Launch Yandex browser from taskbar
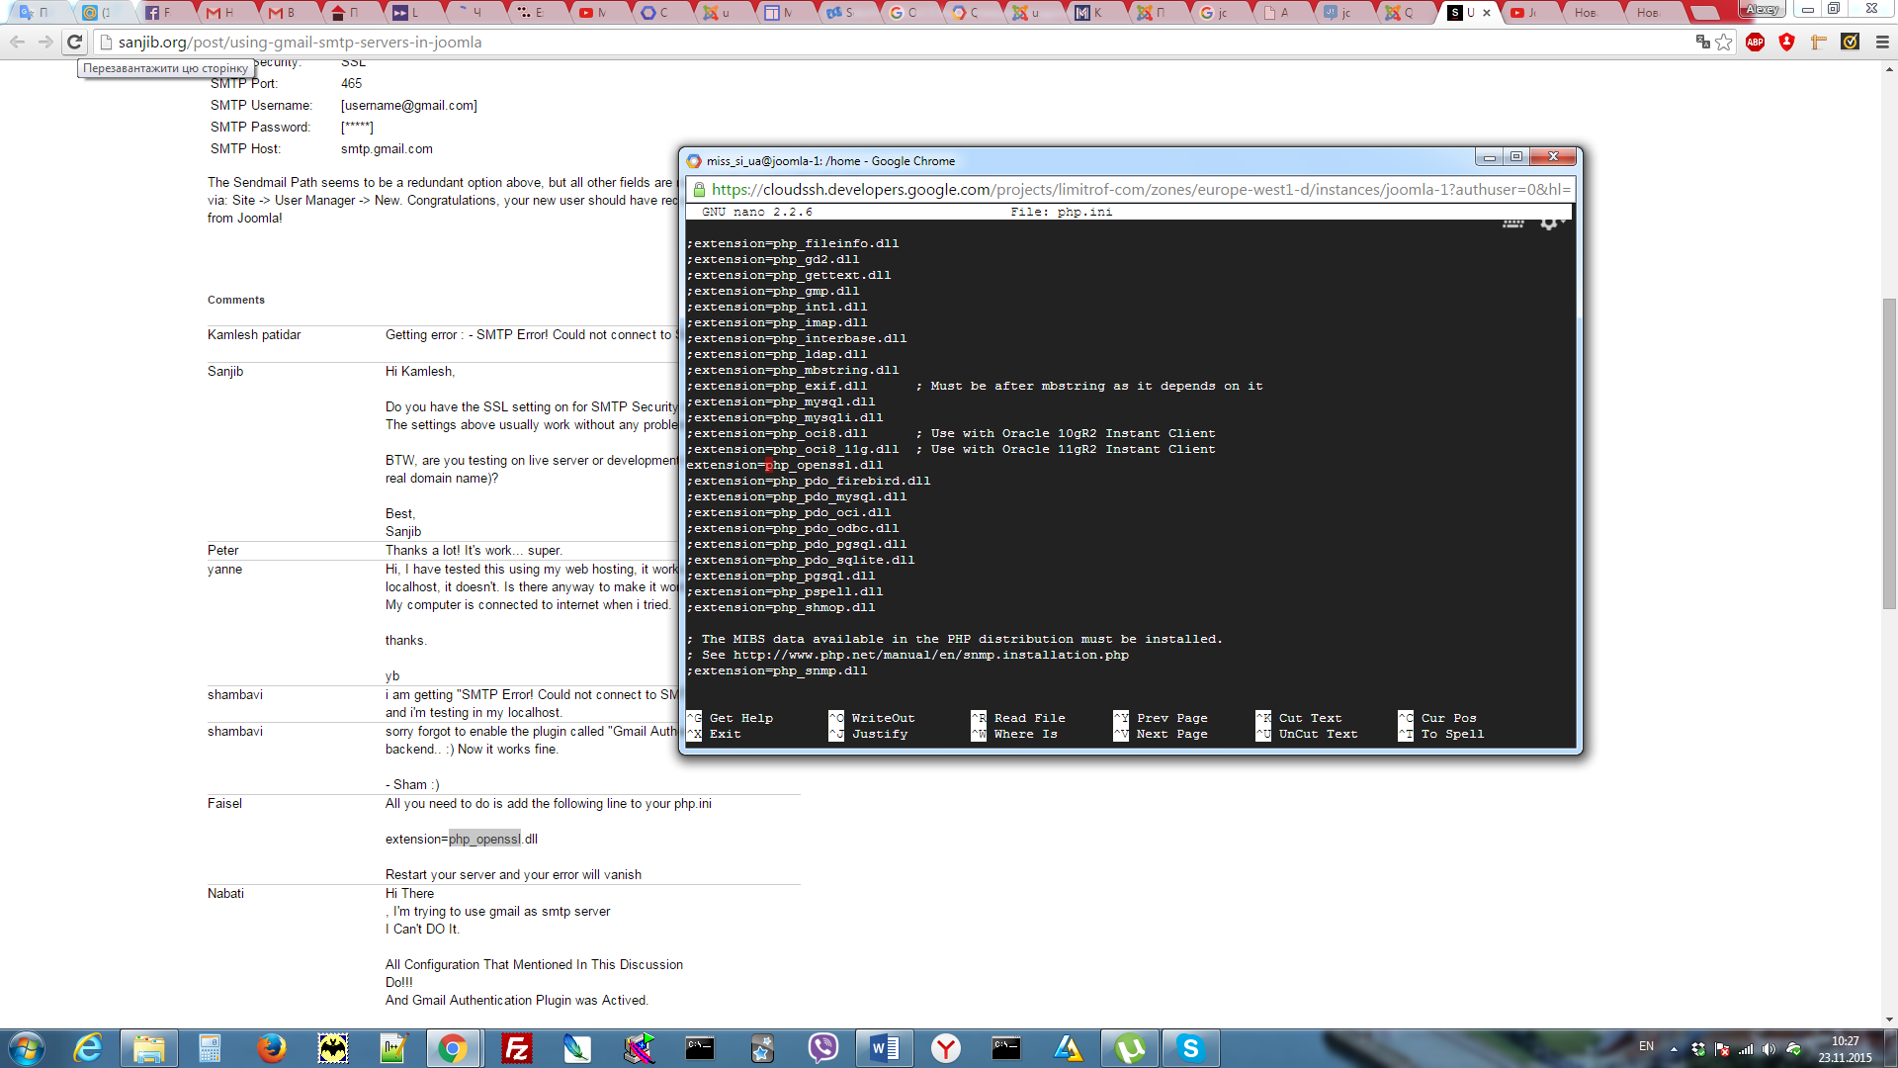This screenshot has height=1068, width=1898. coord(946,1048)
